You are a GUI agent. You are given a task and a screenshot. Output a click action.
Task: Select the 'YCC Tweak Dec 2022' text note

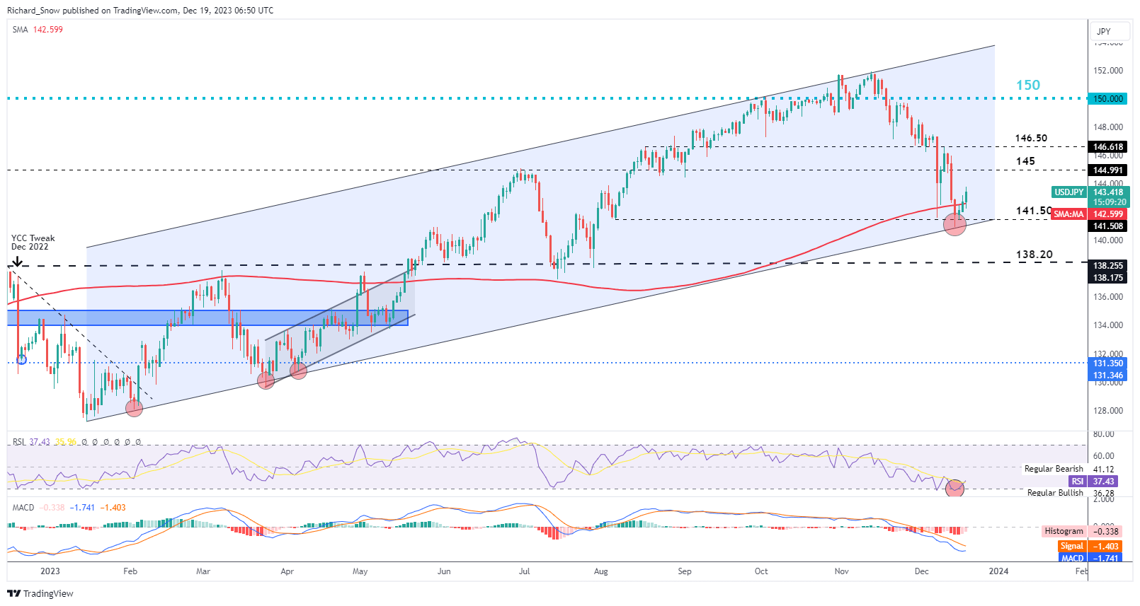(x=33, y=243)
